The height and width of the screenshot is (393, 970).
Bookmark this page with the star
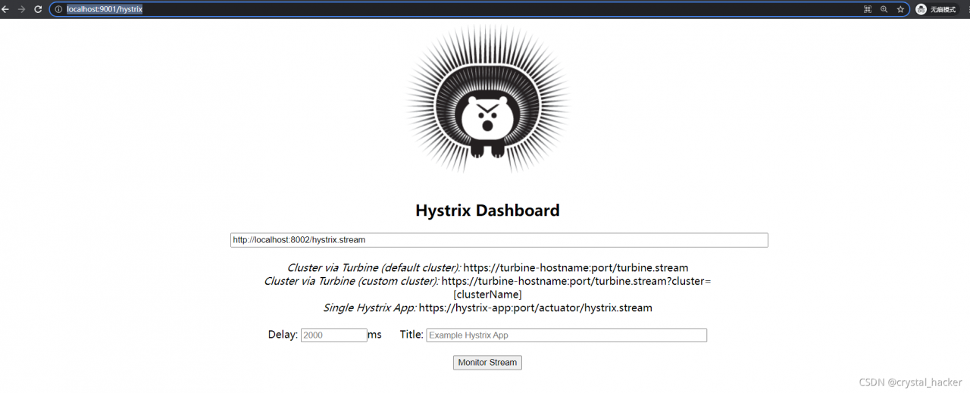click(x=900, y=9)
